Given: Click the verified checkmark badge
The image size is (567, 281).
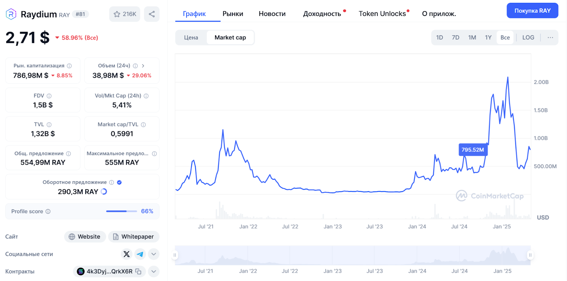Looking at the screenshot, I should [x=119, y=182].
